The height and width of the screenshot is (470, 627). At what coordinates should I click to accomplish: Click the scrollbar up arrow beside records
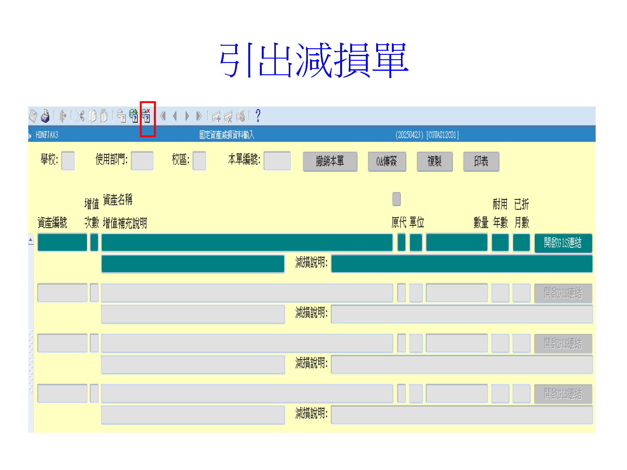31,240
